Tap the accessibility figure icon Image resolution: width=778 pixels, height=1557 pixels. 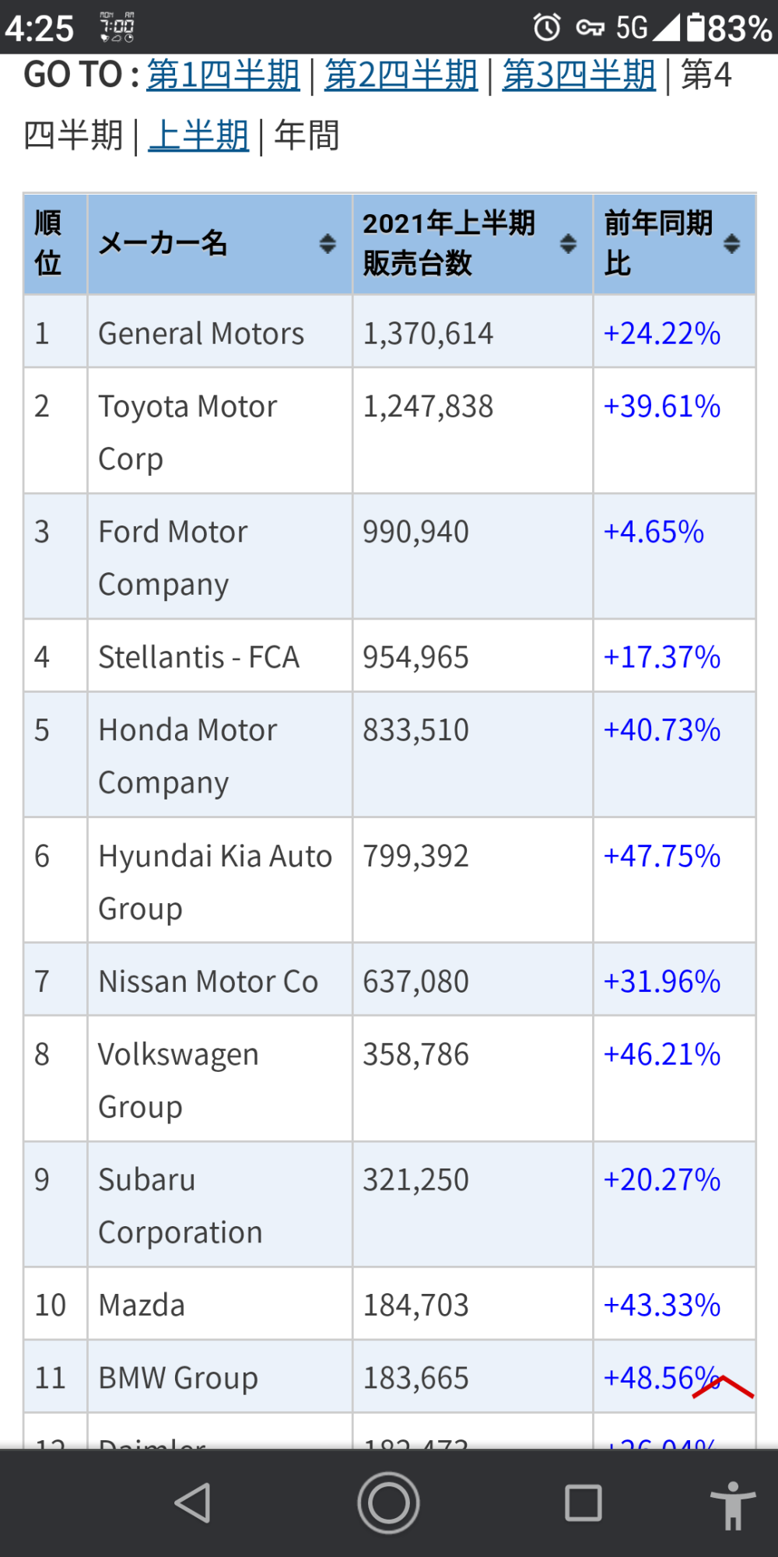pyautogui.click(x=732, y=1505)
